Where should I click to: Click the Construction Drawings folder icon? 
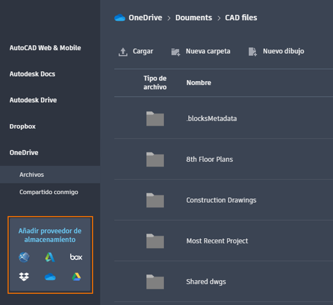[x=155, y=200]
